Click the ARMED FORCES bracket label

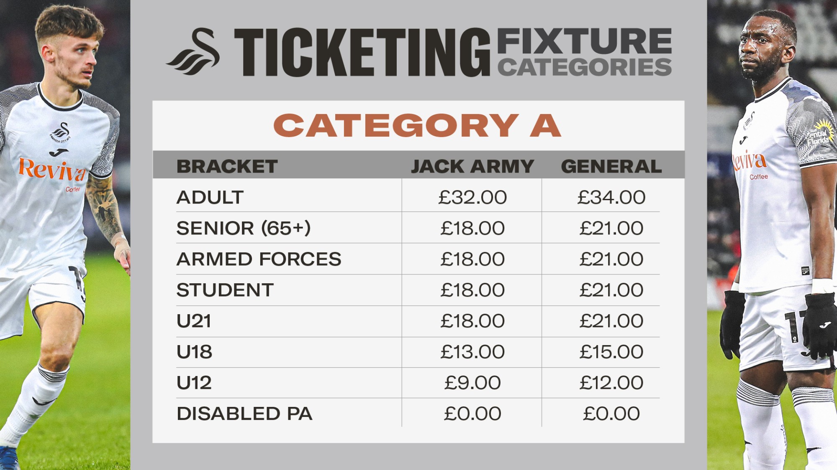pos(259,259)
